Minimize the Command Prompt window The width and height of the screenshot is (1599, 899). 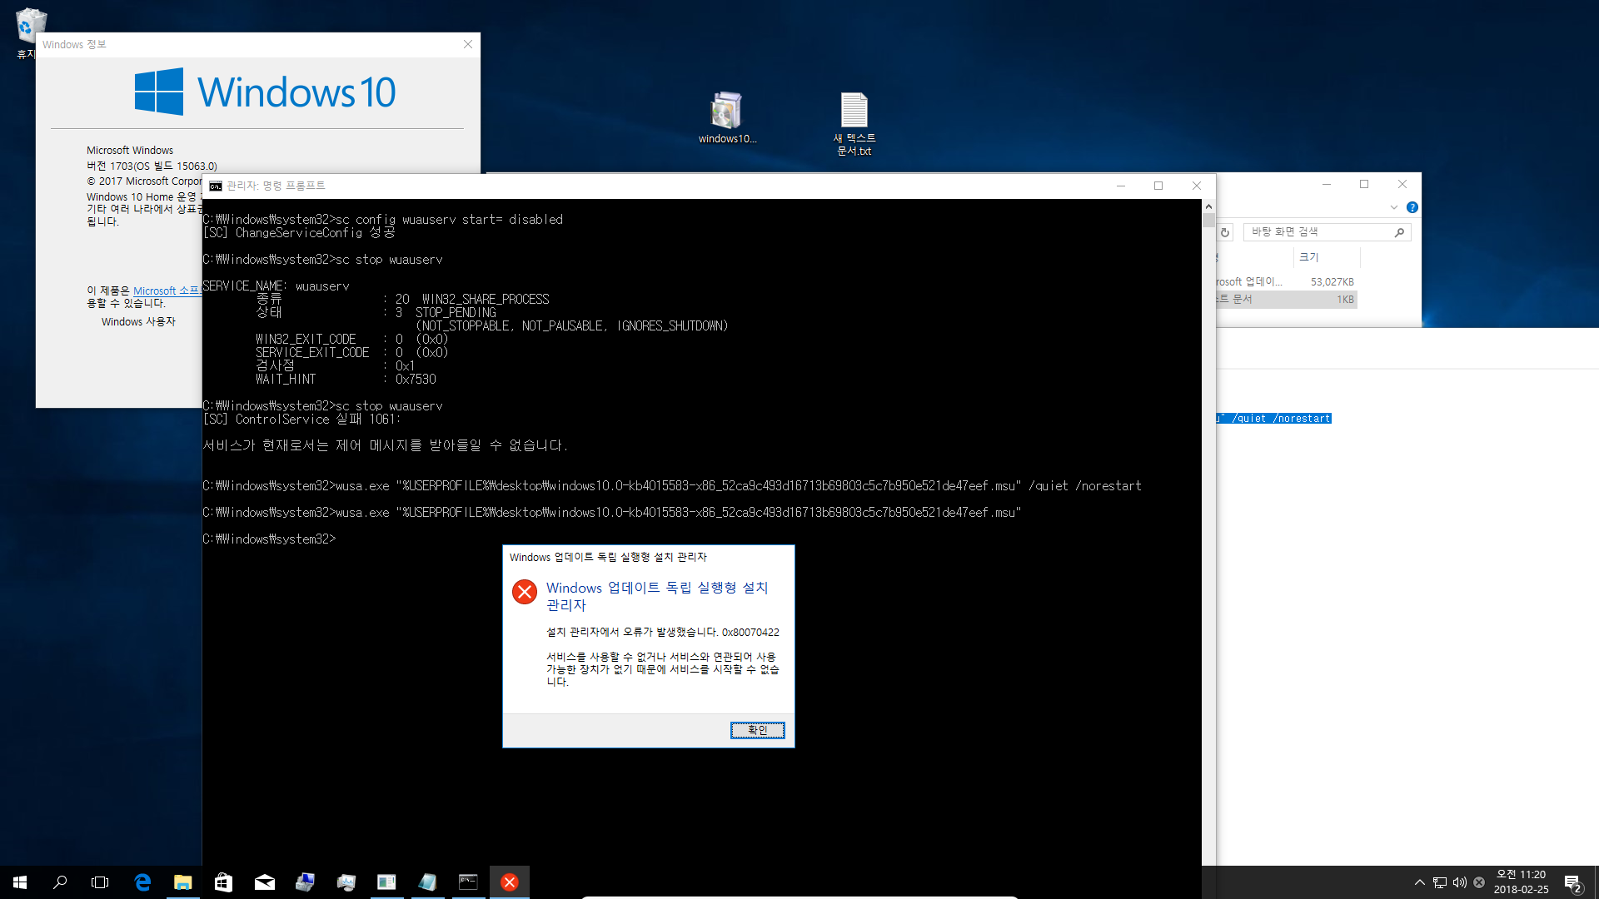1121,186
